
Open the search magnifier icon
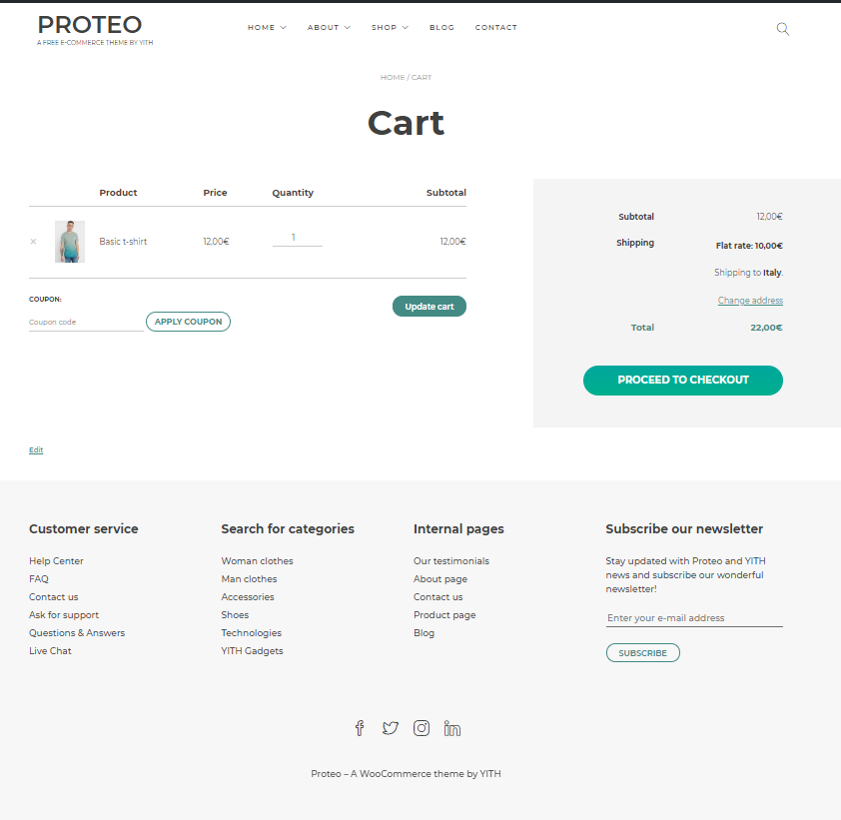[782, 29]
